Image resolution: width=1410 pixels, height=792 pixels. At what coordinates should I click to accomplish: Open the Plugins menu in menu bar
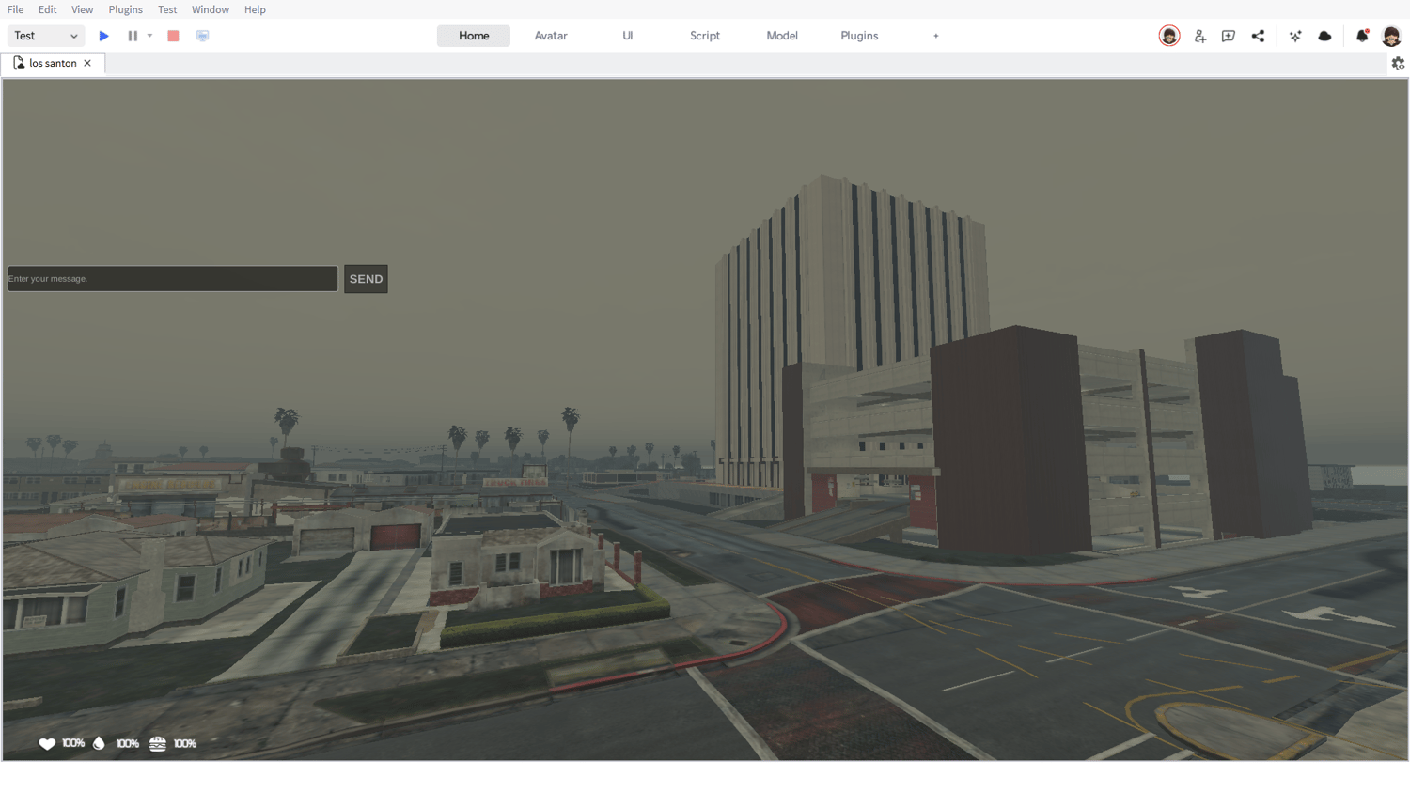[x=126, y=9]
